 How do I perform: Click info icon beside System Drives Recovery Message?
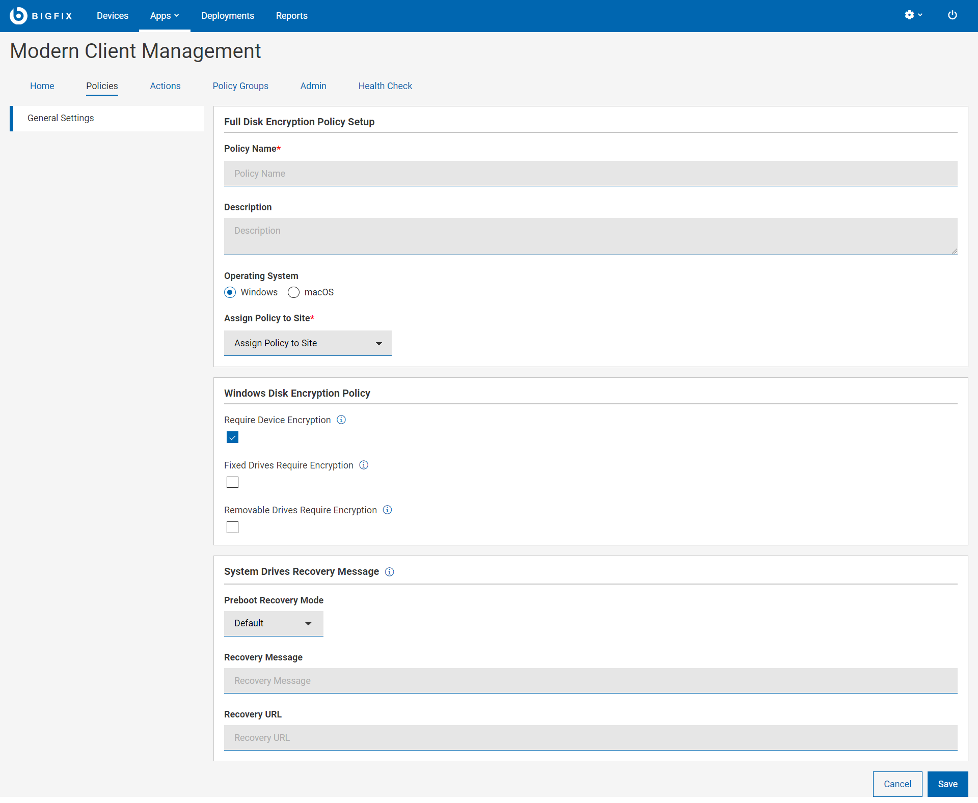click(x=390, y=572)
